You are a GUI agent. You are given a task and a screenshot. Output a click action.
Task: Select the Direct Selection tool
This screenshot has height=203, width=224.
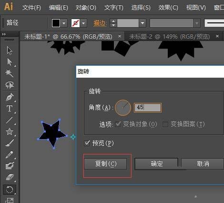pos(10,62)
